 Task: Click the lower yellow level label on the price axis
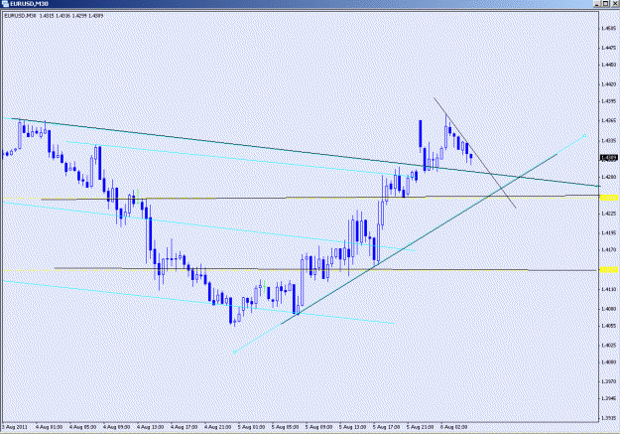(x=609, y=270)
